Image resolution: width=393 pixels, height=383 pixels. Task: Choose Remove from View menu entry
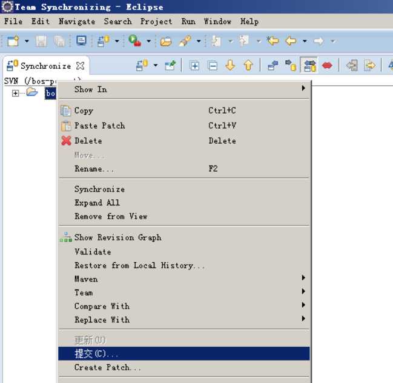point(184,216)
